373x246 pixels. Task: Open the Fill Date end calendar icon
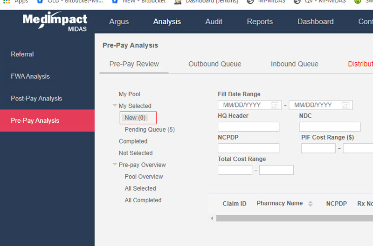click(x=345, y=105)
